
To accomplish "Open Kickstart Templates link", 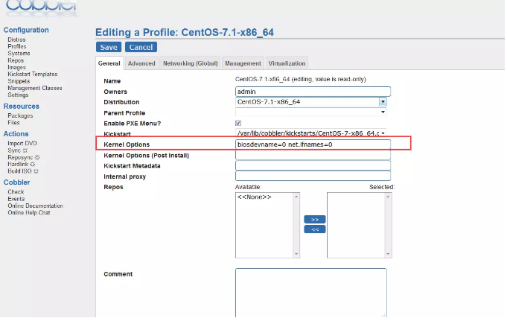I will click(x=32, y=74).
